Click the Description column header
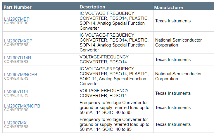The image size is (214, 134). (92, 7)
